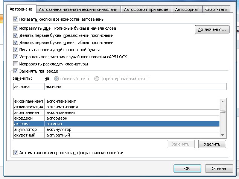Select the акордеон entry in the list
The width and height of the screenshot is (239, 179).
[x=28, y=118]
